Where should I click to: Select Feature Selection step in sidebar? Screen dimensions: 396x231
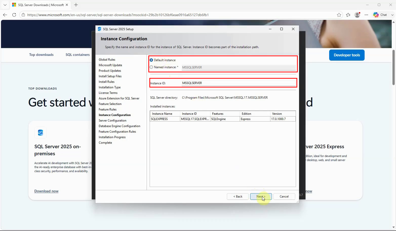coord(110,104)
